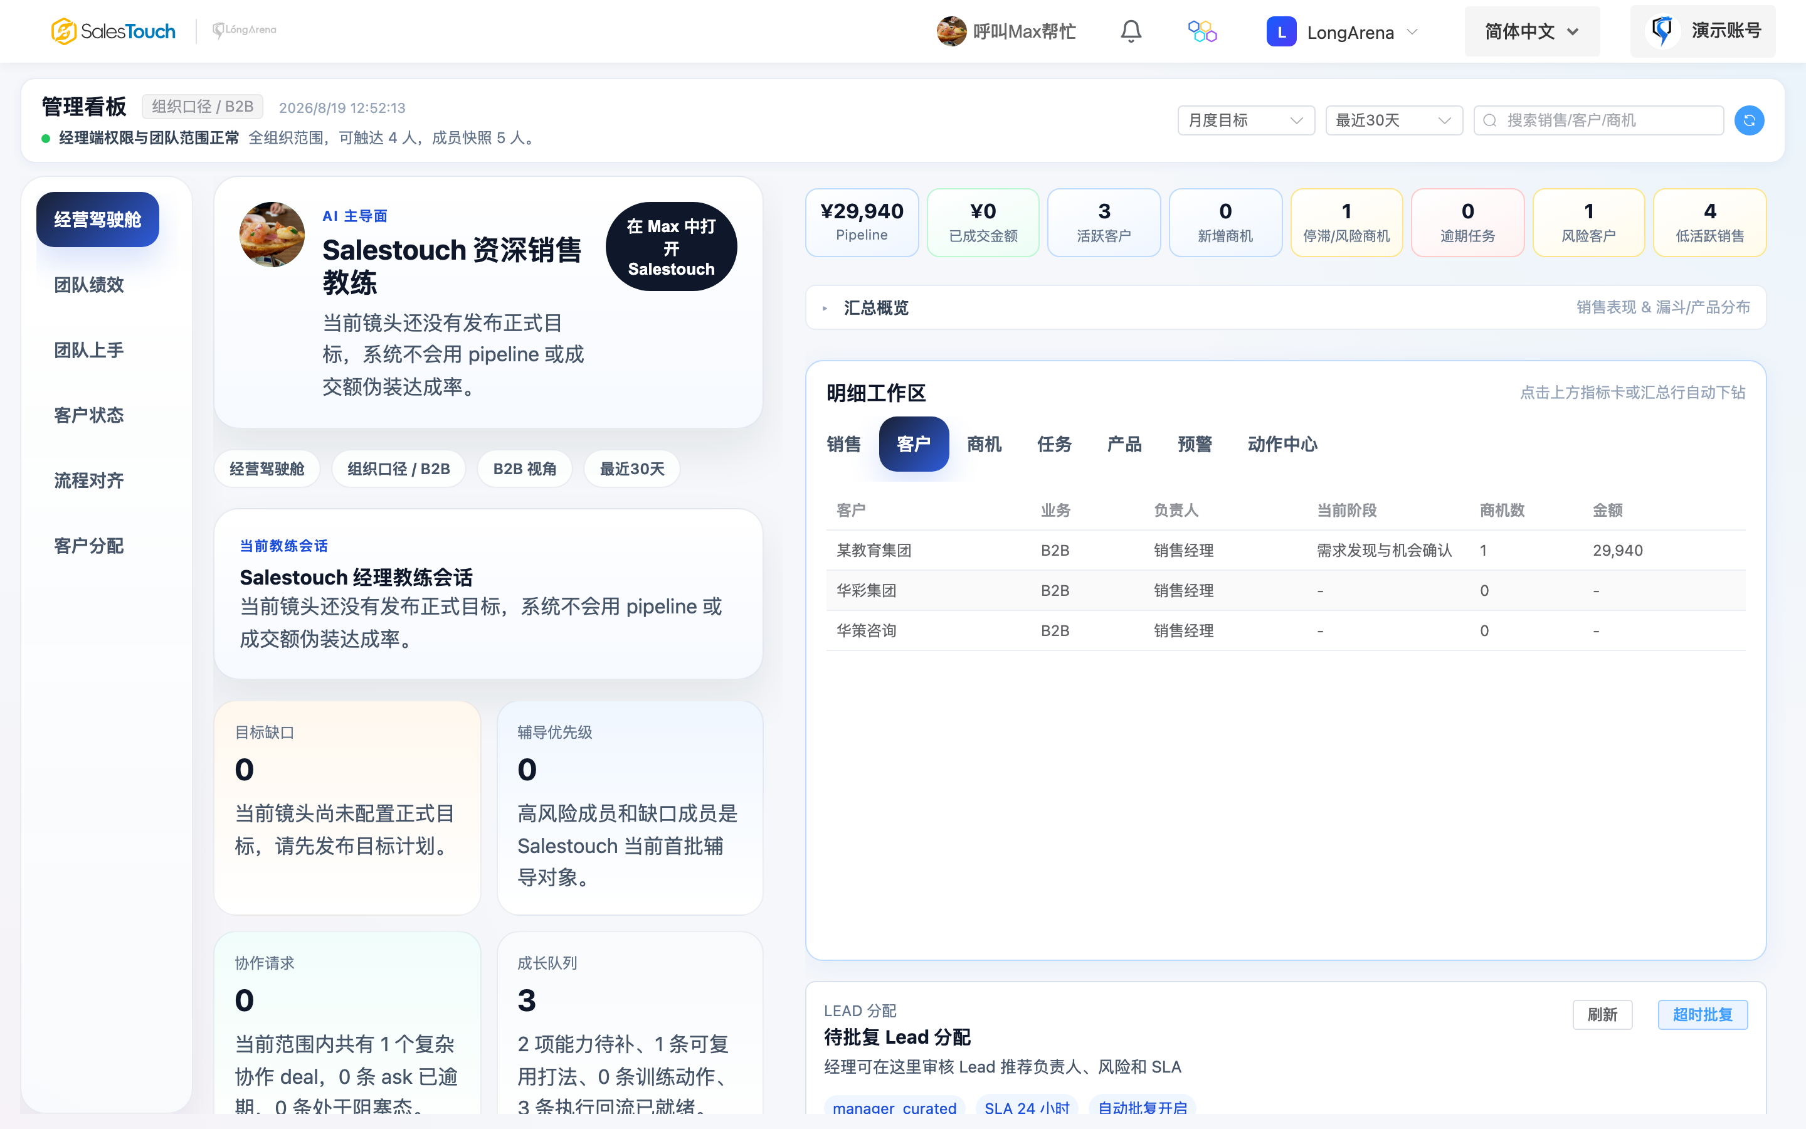Image resolution: width=1806 pixels, height=1129 pixels.
Task: Open the notification bell
Action: click(x=1131, y=31)
